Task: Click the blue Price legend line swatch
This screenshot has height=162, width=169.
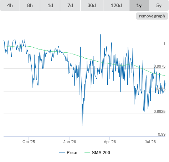Action: click(x=62, y=153)
